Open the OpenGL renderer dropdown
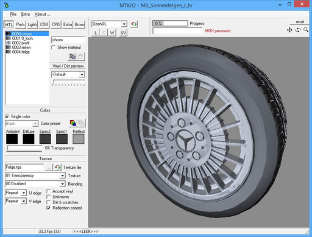This screenshot has height=237, width=312. click(x=124, y=24)
